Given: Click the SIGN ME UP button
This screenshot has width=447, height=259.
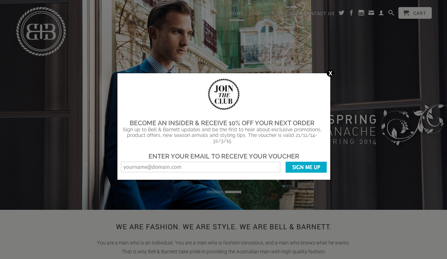Looking at the screenshot, I should coord(306,167).
